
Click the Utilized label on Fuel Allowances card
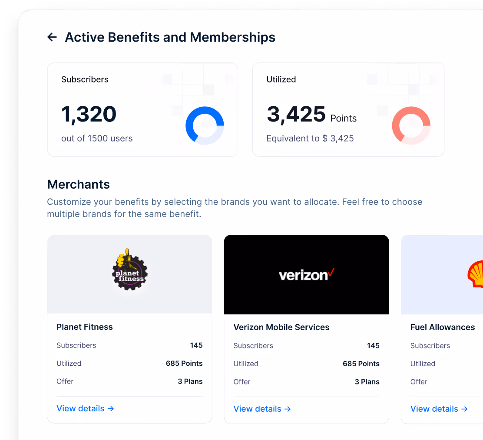point(423,364)
